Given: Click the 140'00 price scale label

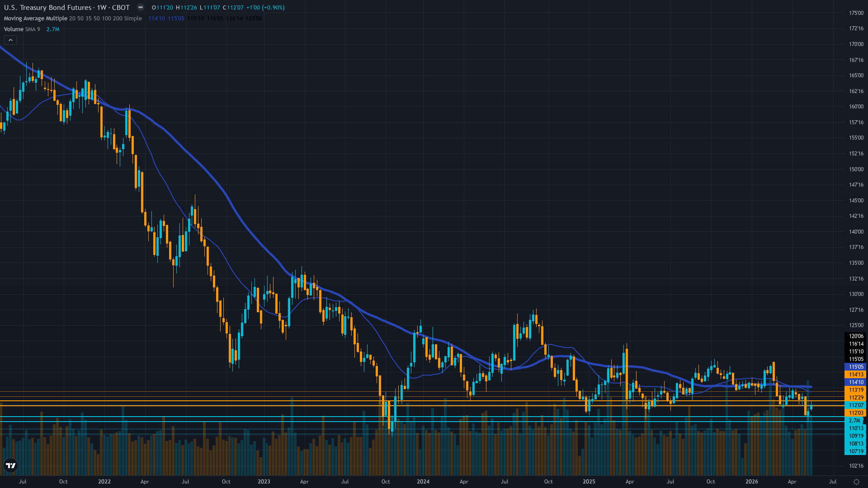Looking at the screenshot, I should click(856, 232).
